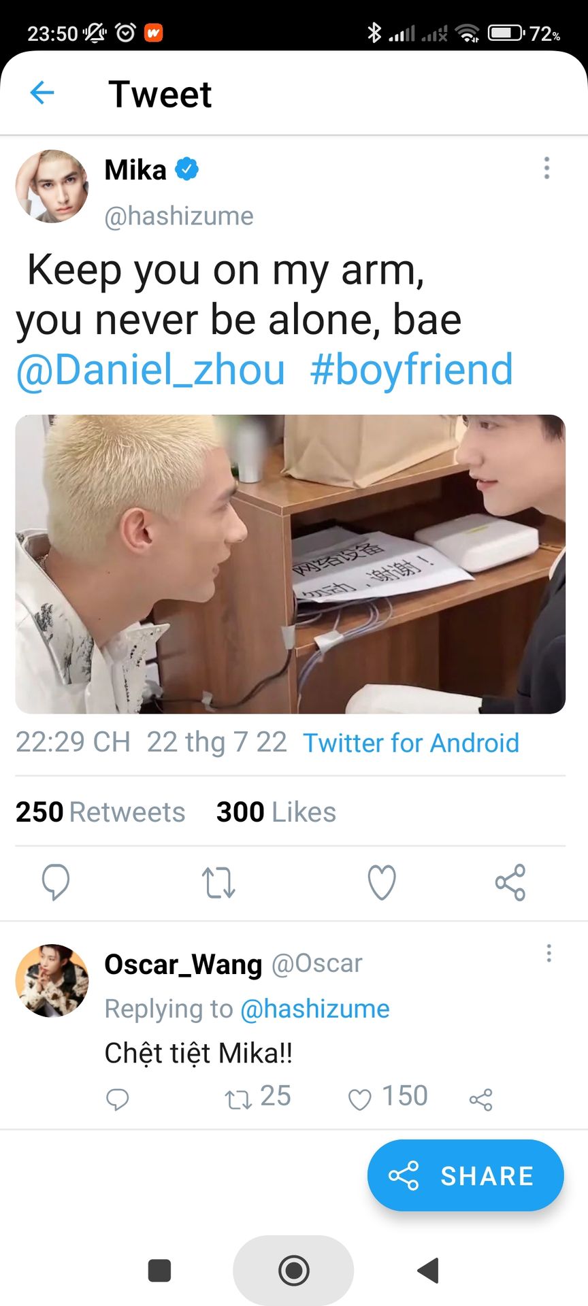588x1306 pixels.
Task: Open the #boyfriend hashtag
Action: (x=411, y=370)
